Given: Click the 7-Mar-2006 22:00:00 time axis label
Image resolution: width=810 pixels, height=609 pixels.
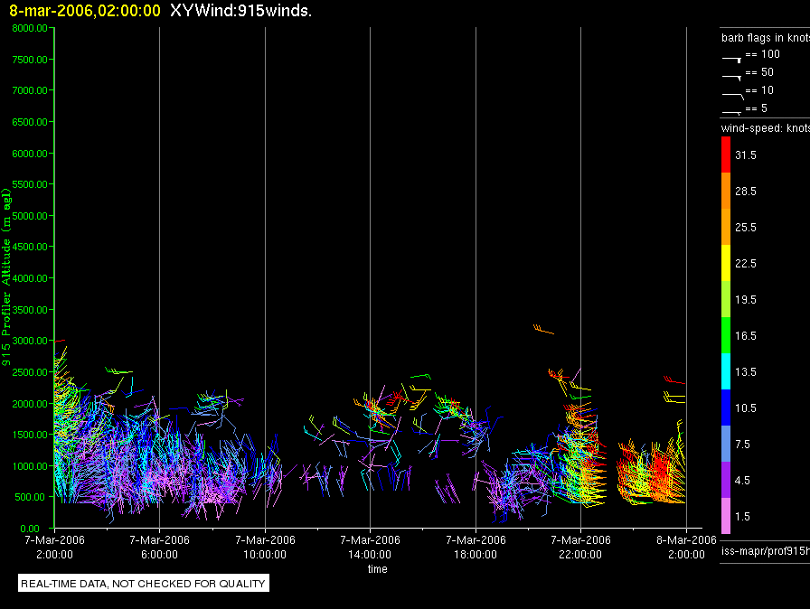Looking at the screenshot, I should (580, 547).
